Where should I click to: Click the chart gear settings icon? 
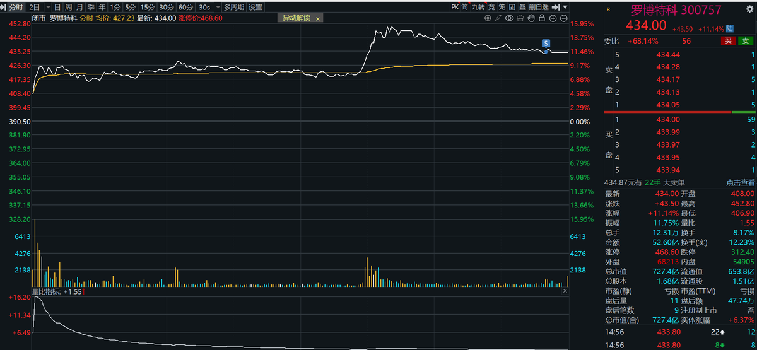488,18
